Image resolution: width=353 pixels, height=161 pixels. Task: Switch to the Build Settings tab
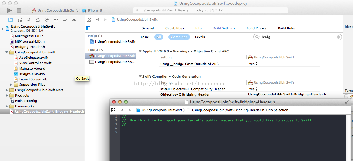point(224,28)
